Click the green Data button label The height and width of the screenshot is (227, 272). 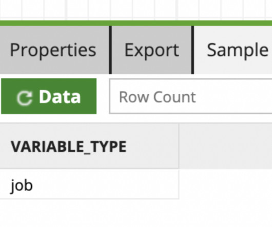(60, 97)
